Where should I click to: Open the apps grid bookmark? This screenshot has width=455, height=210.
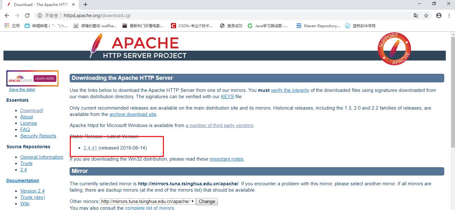(x=12, y=26)
